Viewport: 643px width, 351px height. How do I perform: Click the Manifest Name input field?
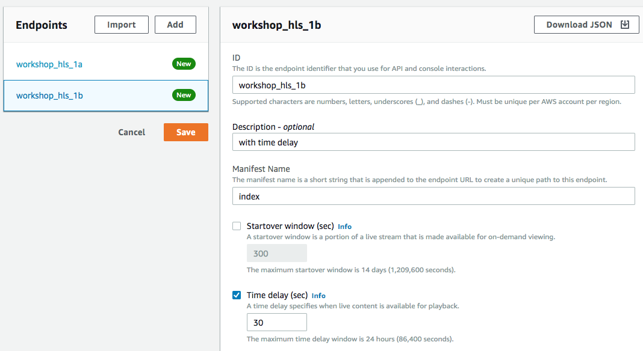pyautogui.click(x=433, y=196)
